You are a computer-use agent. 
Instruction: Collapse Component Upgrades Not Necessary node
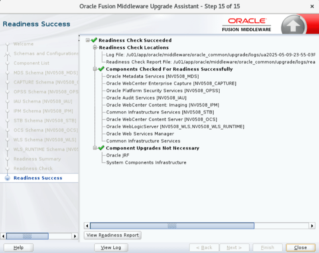tap(95, 148)
